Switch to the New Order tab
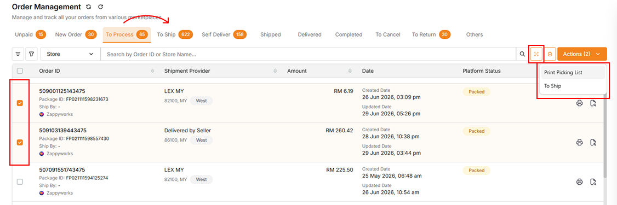This screenshot has width=617, height=205. (76, 34)
